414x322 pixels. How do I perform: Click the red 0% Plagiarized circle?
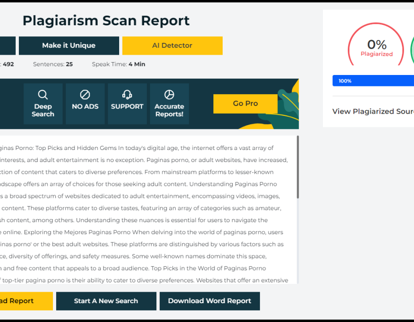[x=376, y=48]
